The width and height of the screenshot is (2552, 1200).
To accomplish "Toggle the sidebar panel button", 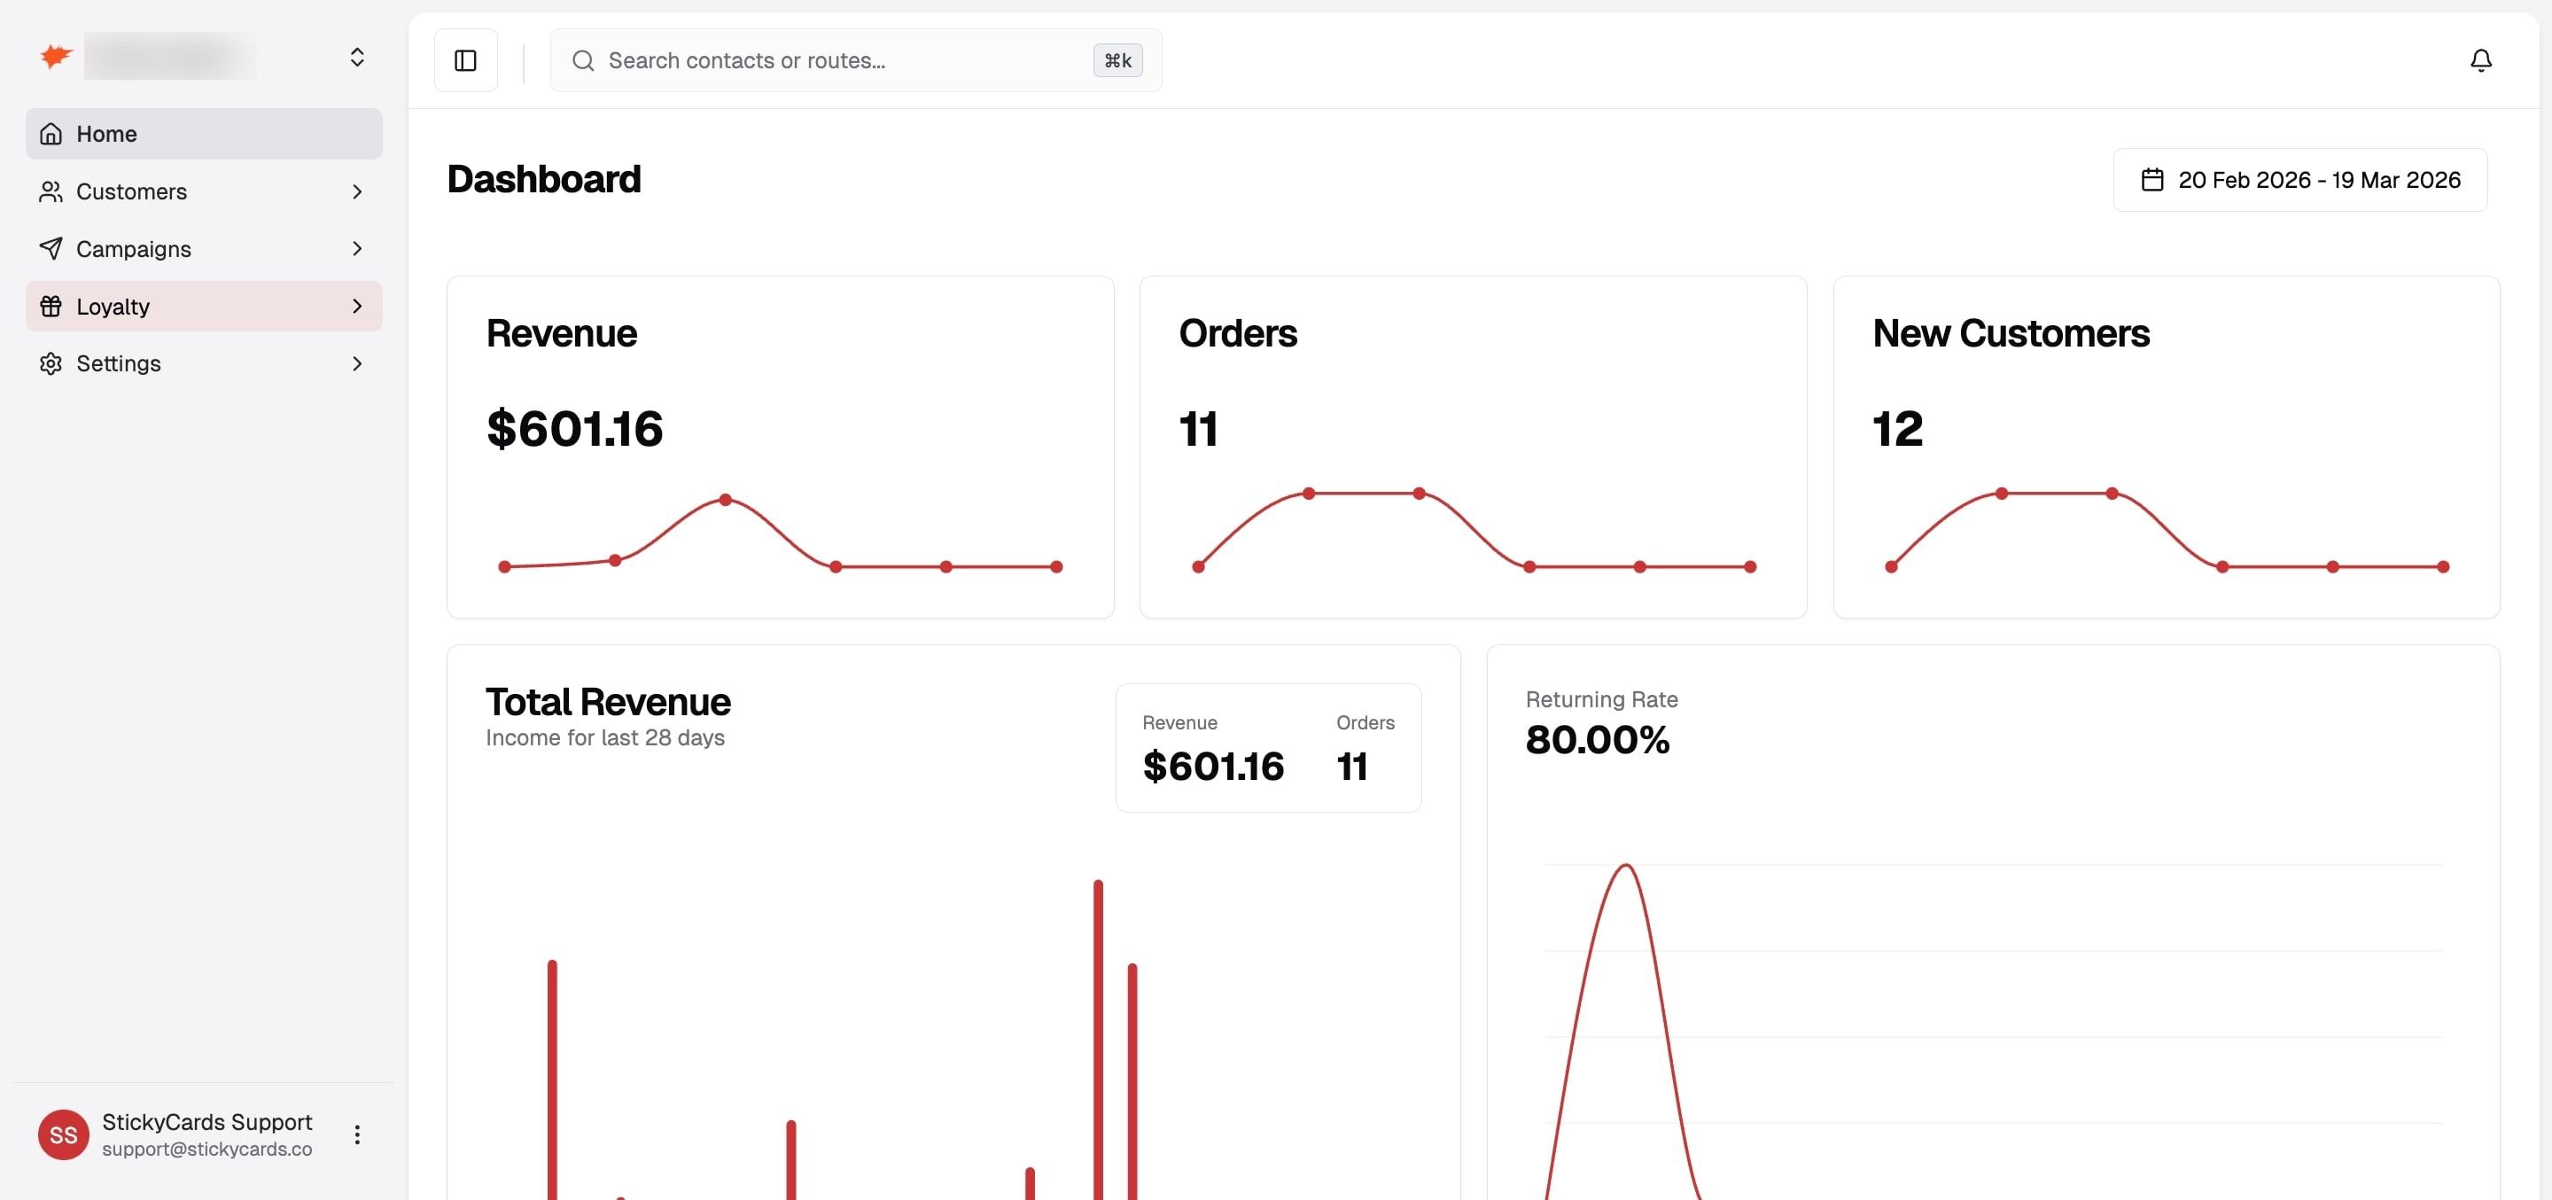I will (465, 60).
